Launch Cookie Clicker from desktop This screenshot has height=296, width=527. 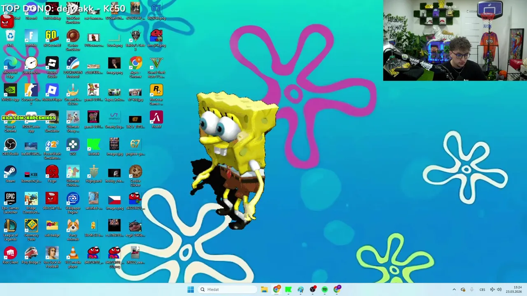135,176
